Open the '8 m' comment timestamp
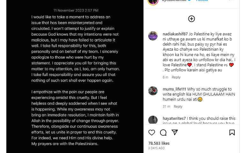 click(x=165, y=77)
